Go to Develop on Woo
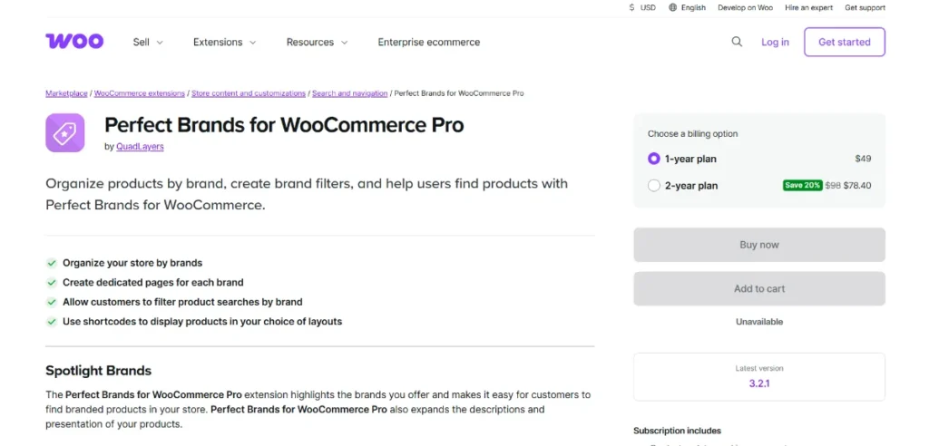929x446 pixels. pos(745,8)
